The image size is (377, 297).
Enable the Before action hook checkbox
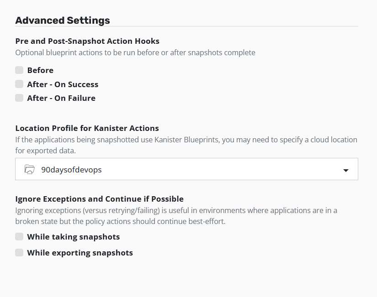point(19,70)
